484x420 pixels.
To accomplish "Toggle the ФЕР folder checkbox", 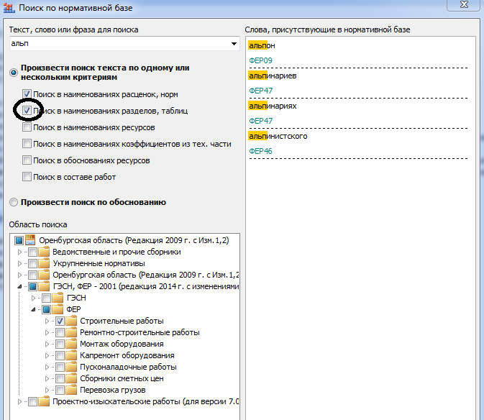I will 46,309.
